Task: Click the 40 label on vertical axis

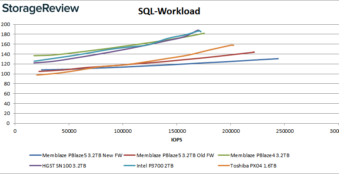Action: pyautogui.click(x=7, y=103)
